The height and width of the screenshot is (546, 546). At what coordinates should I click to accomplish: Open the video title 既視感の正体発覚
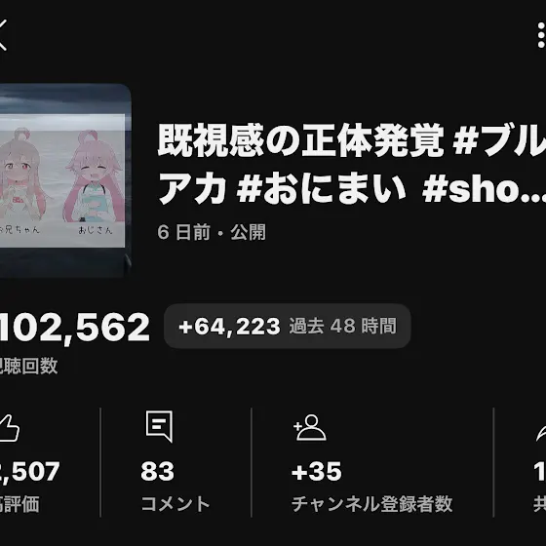click(301, 140)
